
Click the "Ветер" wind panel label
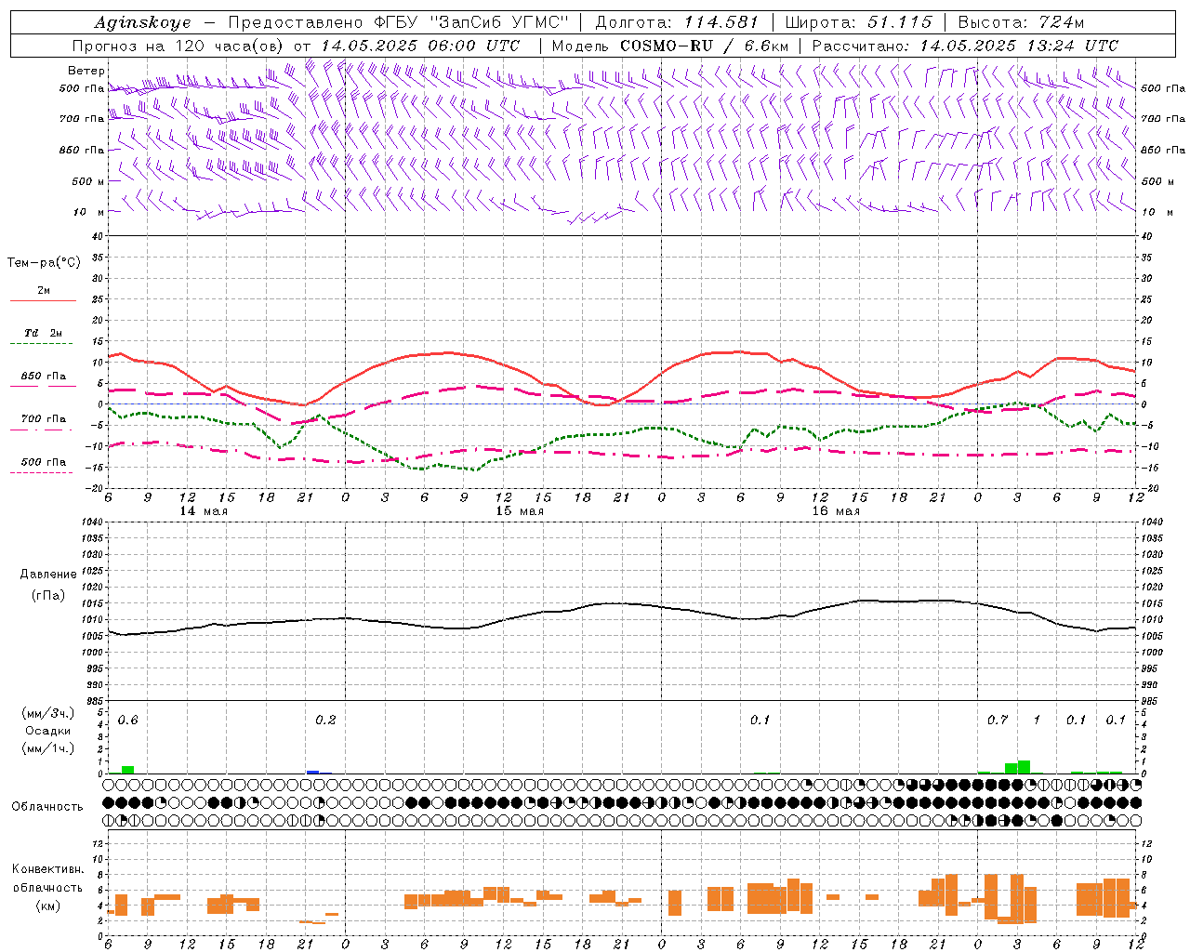(x=86, y=71)
